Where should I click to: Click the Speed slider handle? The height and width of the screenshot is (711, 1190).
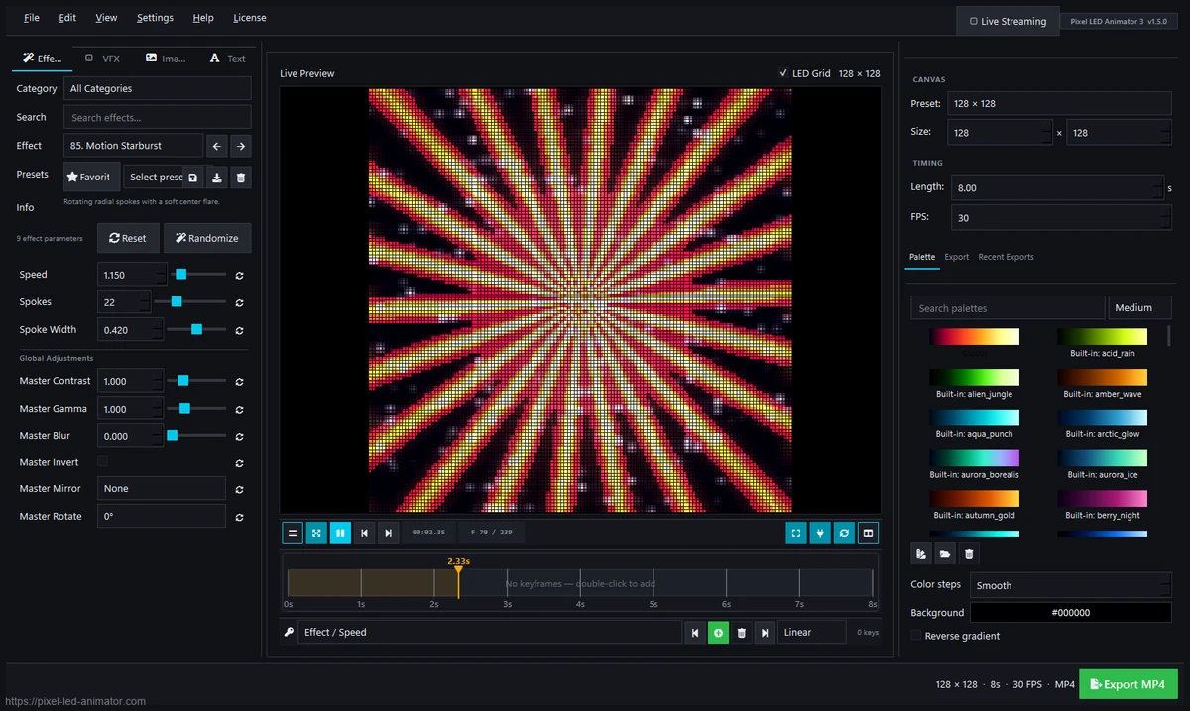tap(180, 274)
